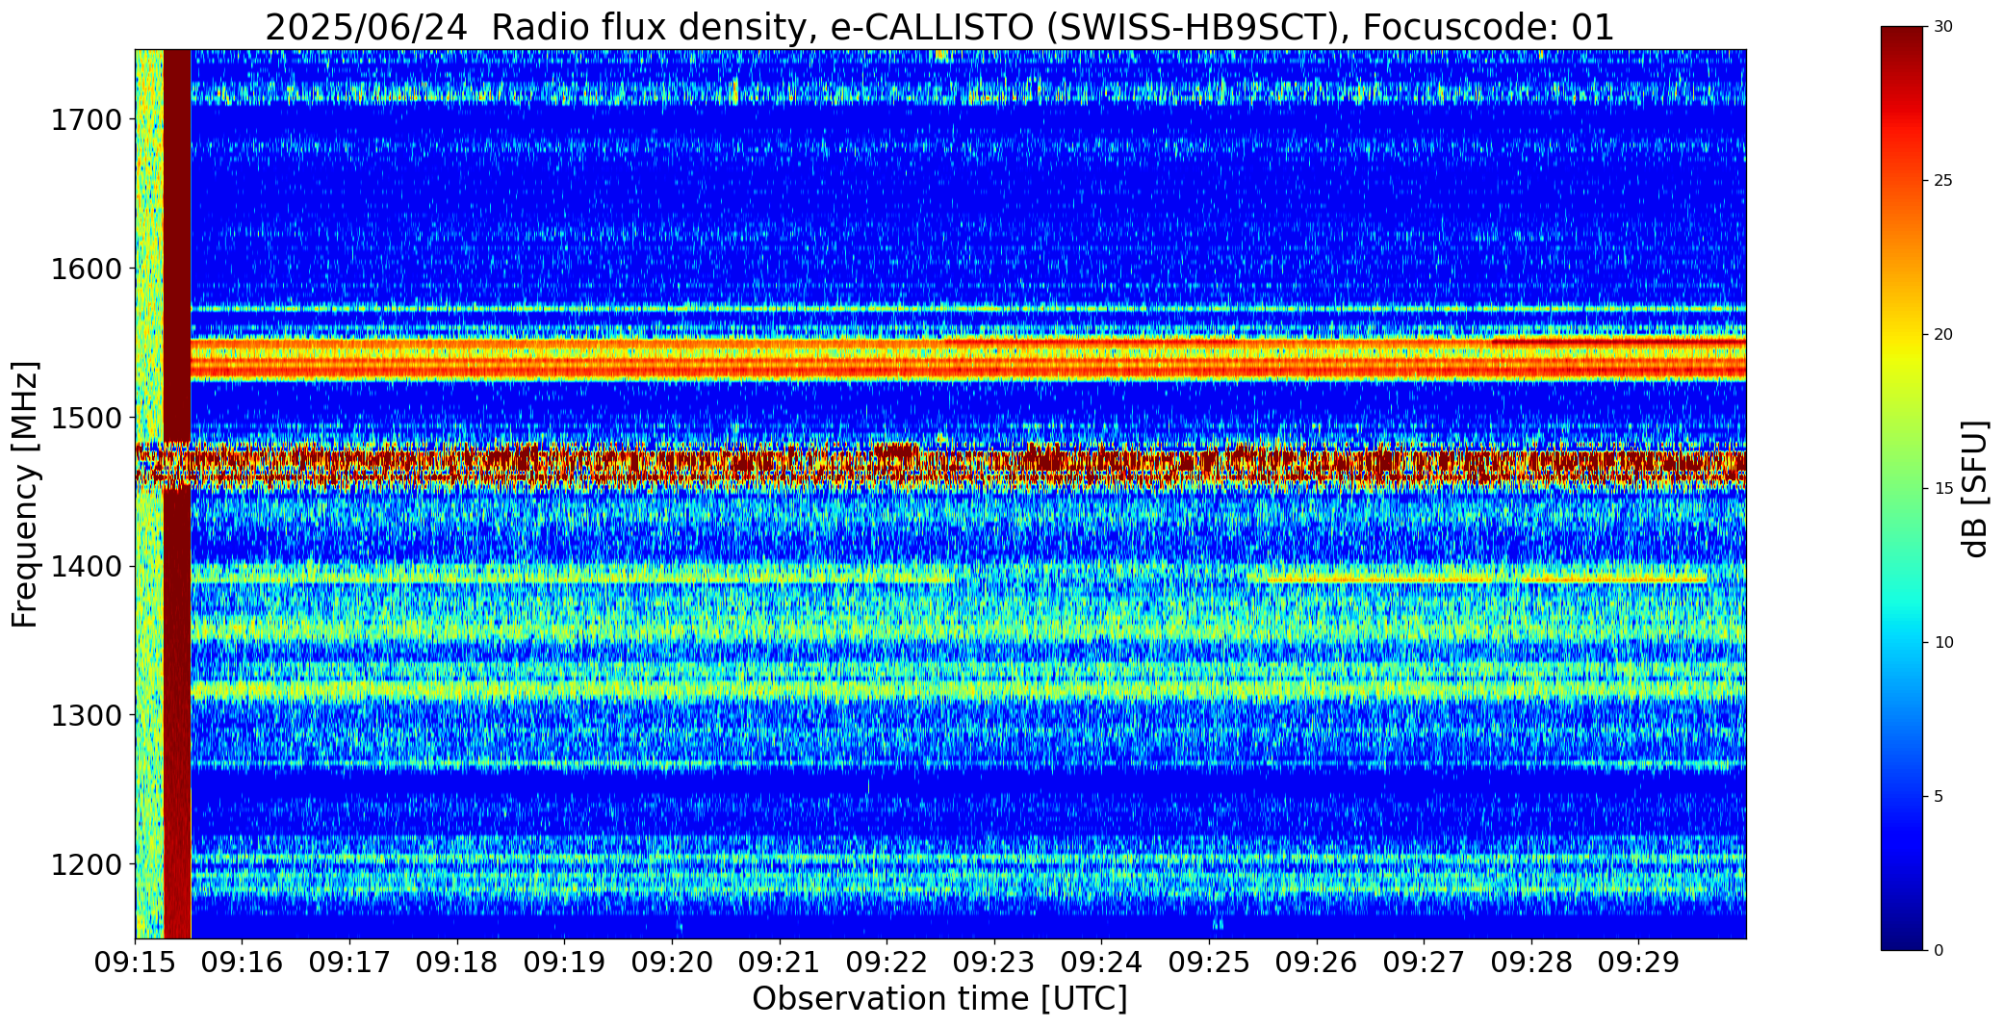Click the 1700 frequency tick label
The height and width of the screenshot is (1027, 2004).
(86, 120)
